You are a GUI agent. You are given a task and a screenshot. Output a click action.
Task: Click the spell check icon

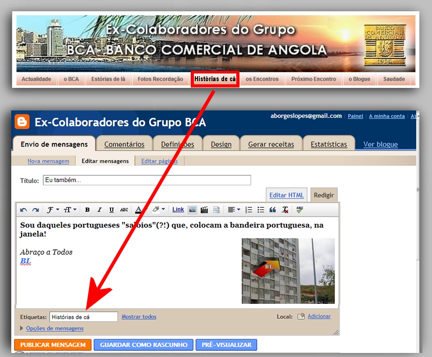[300, 210]
